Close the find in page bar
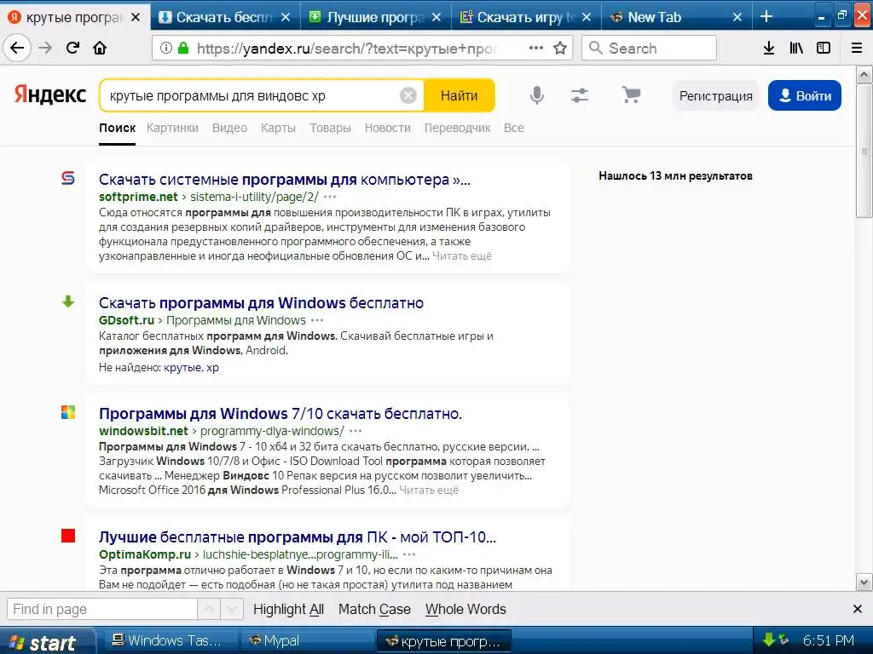The image size is (873, 654). [858, 609]
